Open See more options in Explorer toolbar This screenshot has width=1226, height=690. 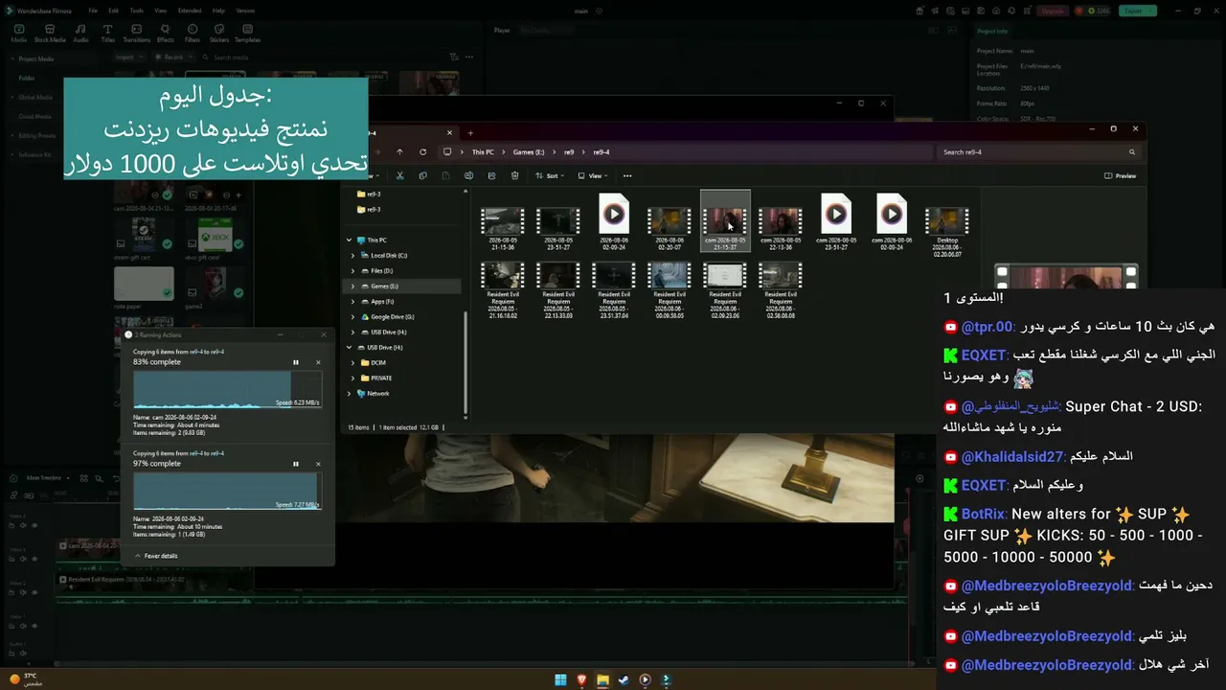(627, 176)
